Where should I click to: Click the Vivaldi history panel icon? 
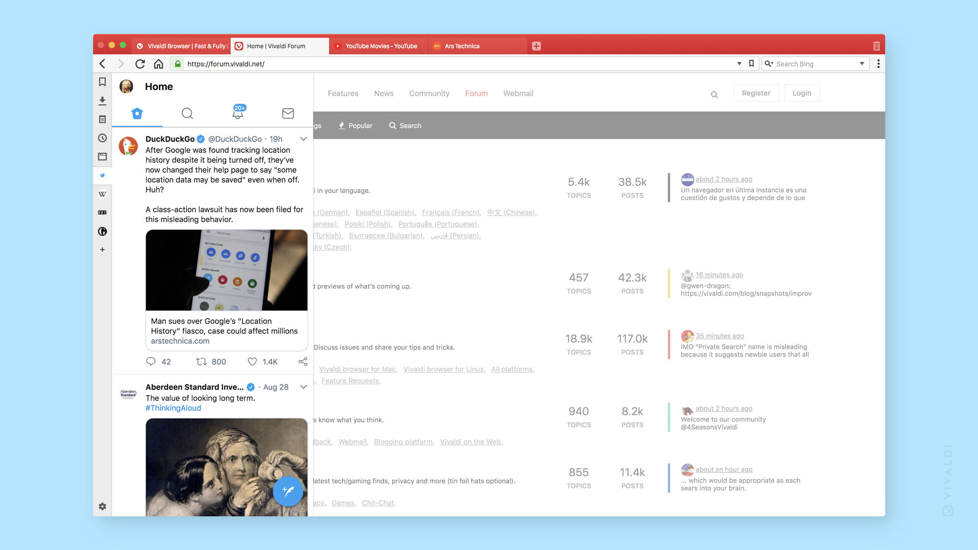101,137
